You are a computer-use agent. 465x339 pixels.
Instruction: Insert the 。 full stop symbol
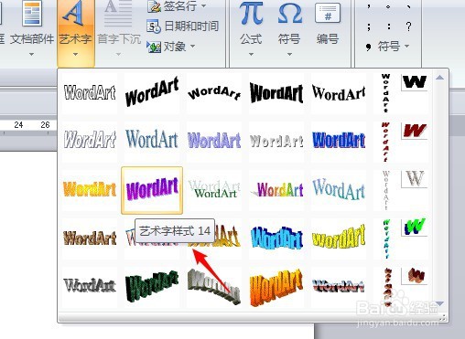point(388,6)
